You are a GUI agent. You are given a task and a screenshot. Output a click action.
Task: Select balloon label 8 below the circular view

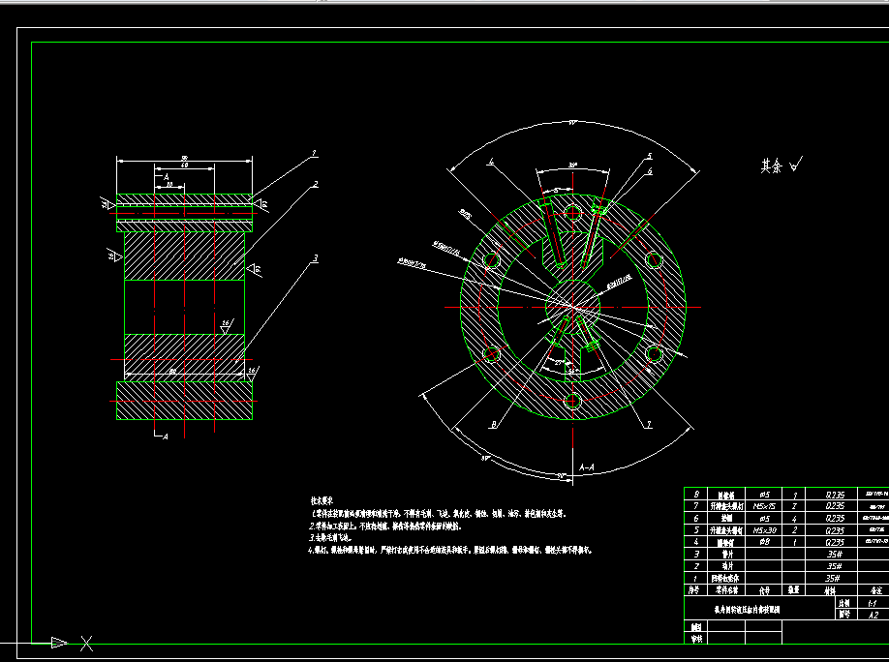click(x=494, y=424)
